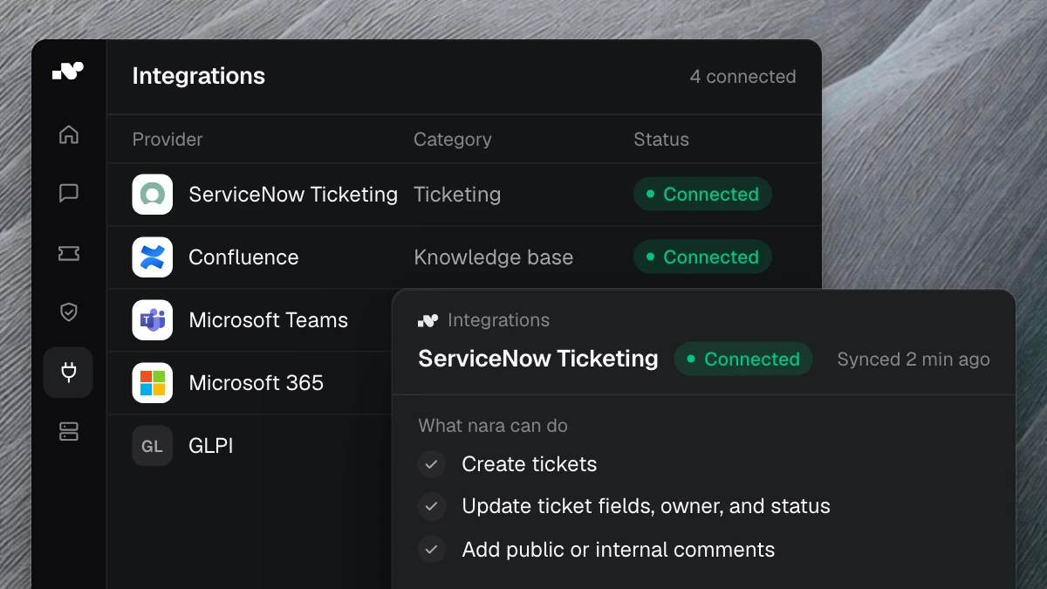Click the 'Integrations' breadcrumb in the detail panel
Screen dimensions: 1047x589
(498, 320)
